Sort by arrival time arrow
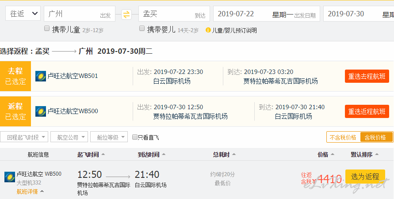The height and width of the screenshot is (199, 394). pyautogui.click(x=164, y=155)
